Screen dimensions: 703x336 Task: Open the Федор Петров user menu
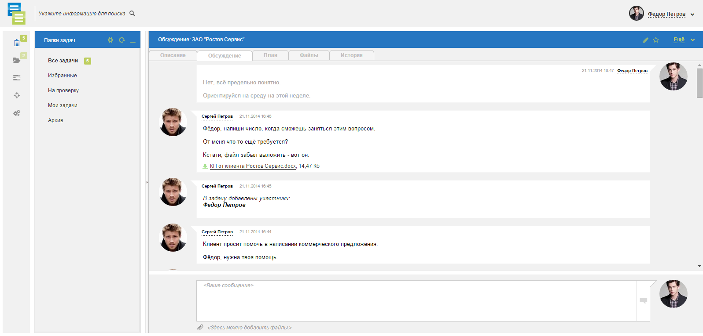pos(666,14)
